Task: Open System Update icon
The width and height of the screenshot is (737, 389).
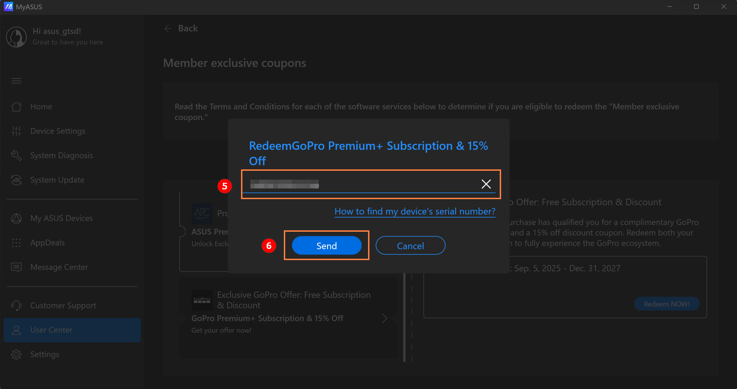Action: (x=16, y=180)
